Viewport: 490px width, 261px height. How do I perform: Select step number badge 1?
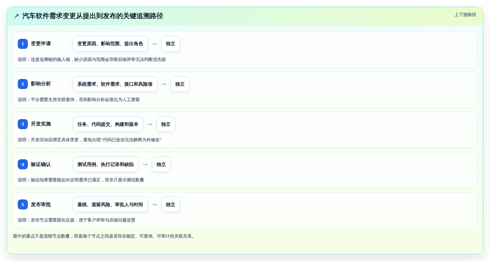tap(23, 44)
